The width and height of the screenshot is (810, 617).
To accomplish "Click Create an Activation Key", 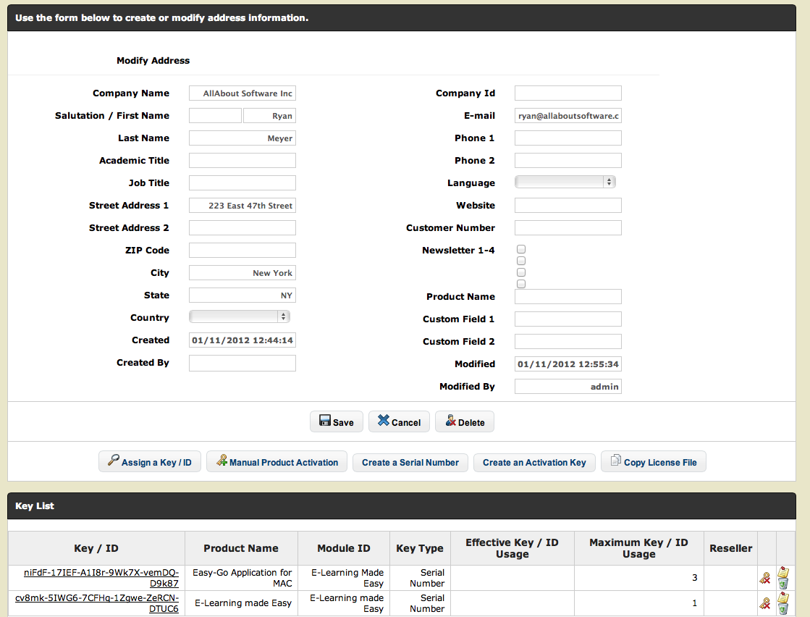I will (x=534, y=462).
